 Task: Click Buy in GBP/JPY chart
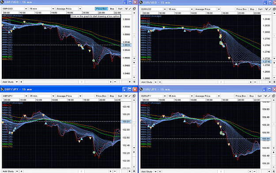112,96
